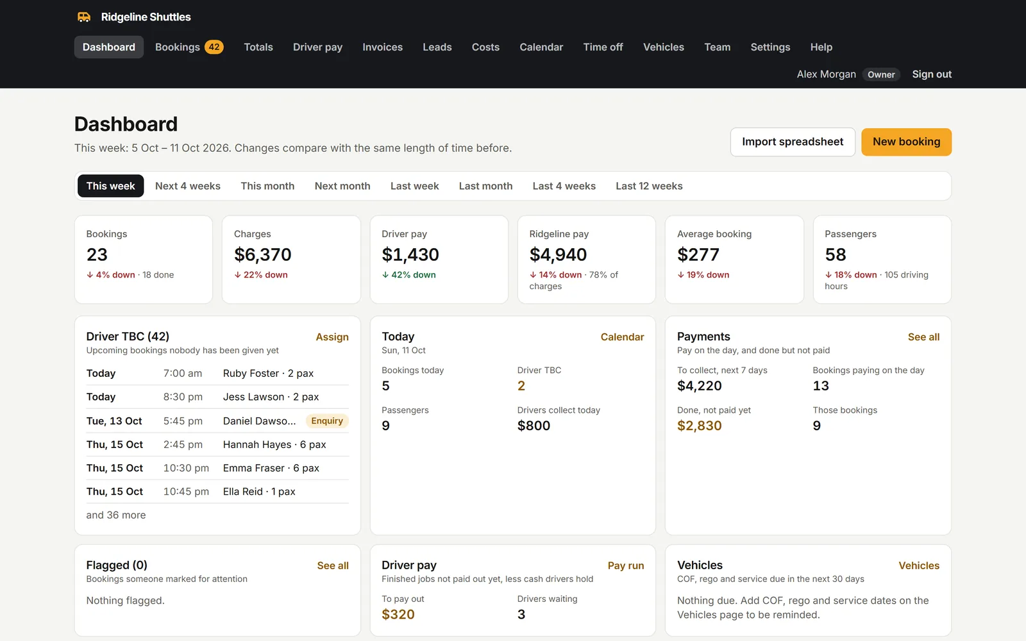Select the Last 4 weeks period
Image resolution: width=1026 pixels, height=641 pixels.
click(564, 186)
